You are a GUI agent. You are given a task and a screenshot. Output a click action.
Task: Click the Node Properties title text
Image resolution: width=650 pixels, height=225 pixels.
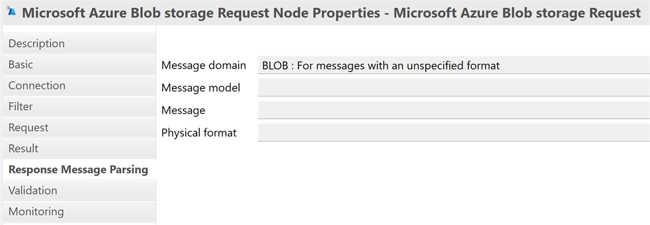coord(330,13)
